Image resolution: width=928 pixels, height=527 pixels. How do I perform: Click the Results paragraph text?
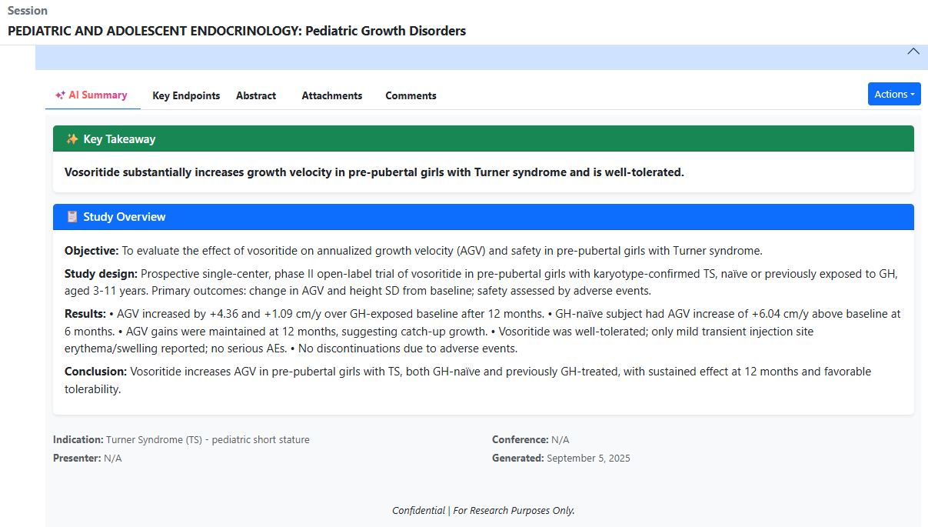tap(482, 331)
